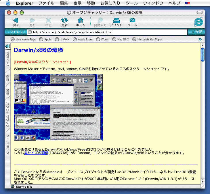Image resolution: width=210 pixels, height=194 pixels.
Task: Open the 履歴 side tab
Action: point(8,78)
